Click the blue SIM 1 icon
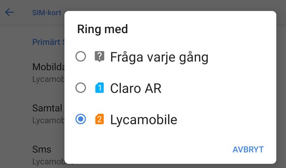 pyautogui.click(x=99, y=88)
